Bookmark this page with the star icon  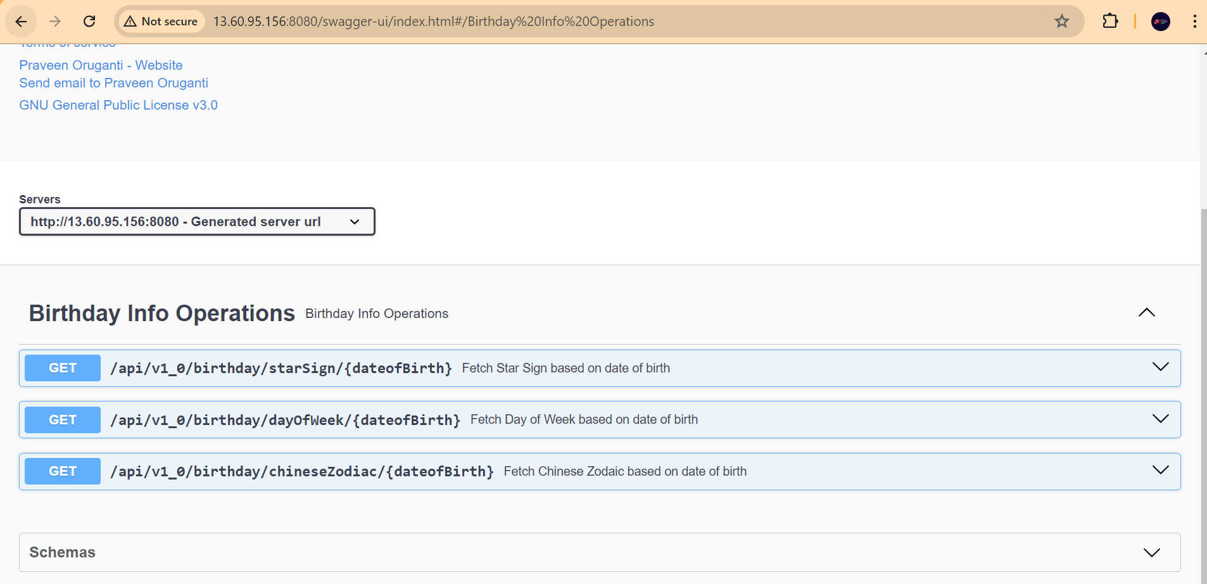coord(1062,22)
